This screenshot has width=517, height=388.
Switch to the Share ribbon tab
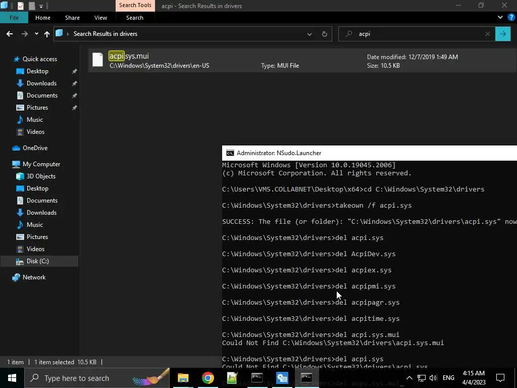72,18
